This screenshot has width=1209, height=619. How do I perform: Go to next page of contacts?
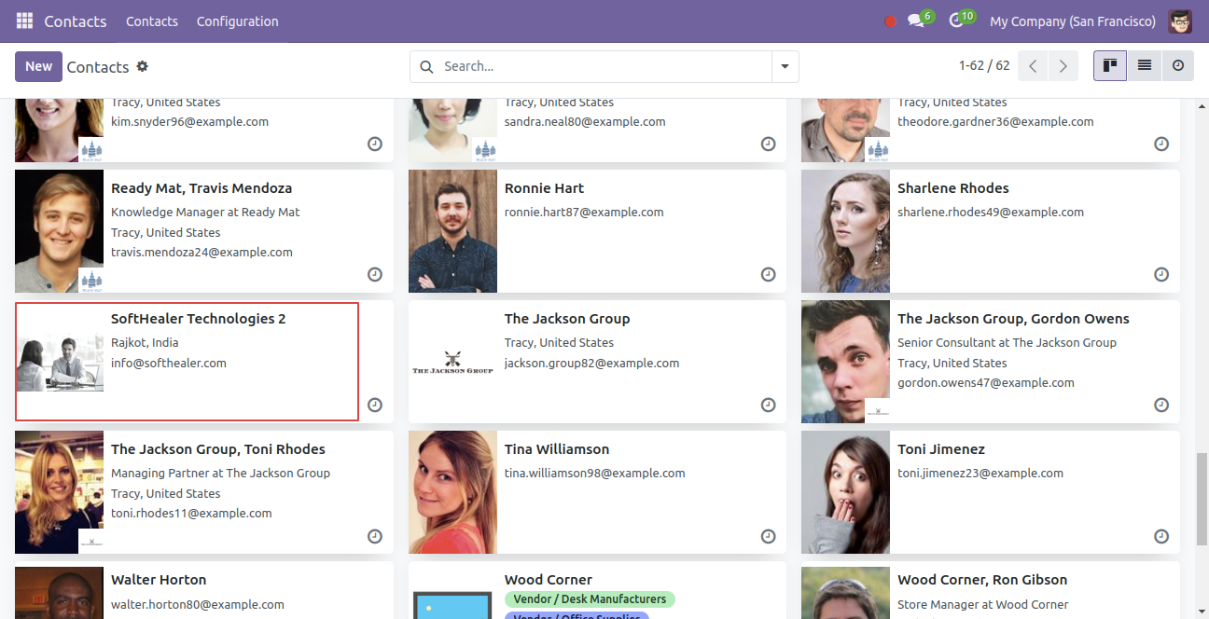(x=1063, y=65)
